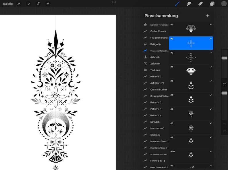The image size is (228, 170).
Task: Open Kalligrafie brush set
Action: click(x=156, y=44)
